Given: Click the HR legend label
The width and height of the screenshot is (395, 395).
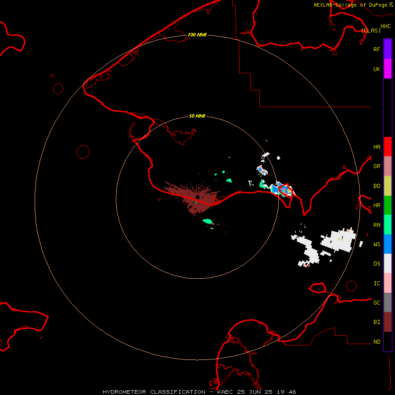Looking at the screenshot, I should pyautogui.click(x=377, y=205).
